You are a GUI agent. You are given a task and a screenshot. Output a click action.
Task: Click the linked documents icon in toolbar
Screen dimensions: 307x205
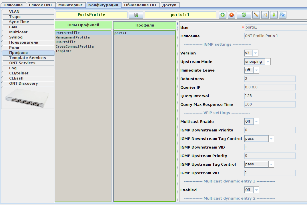(x=283, y=15)
